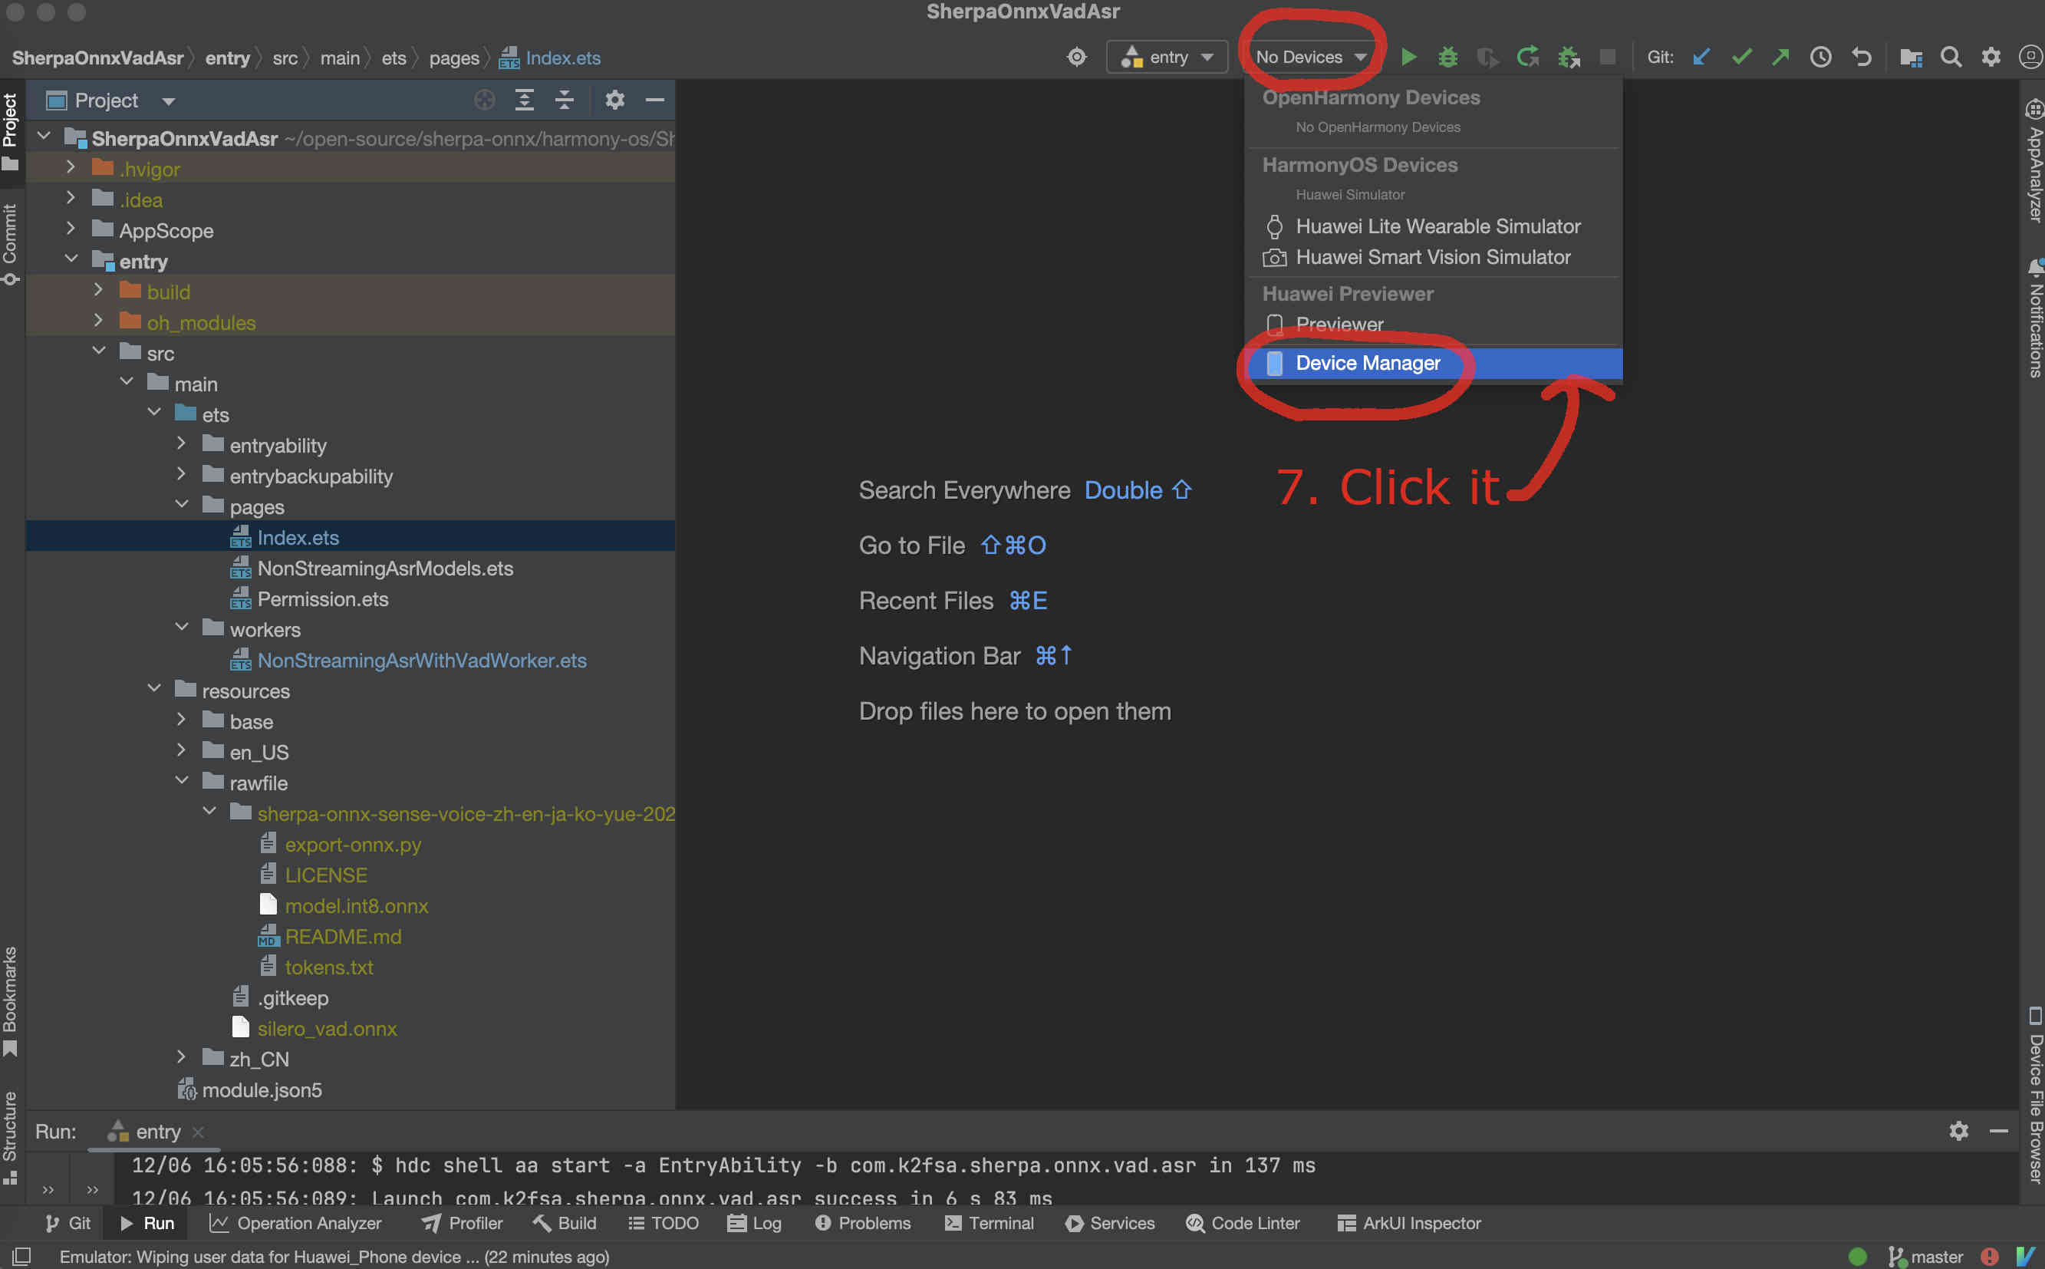
Task: Click the Search Everywhere magnifier icon
Action: [x=1951, y=57]
